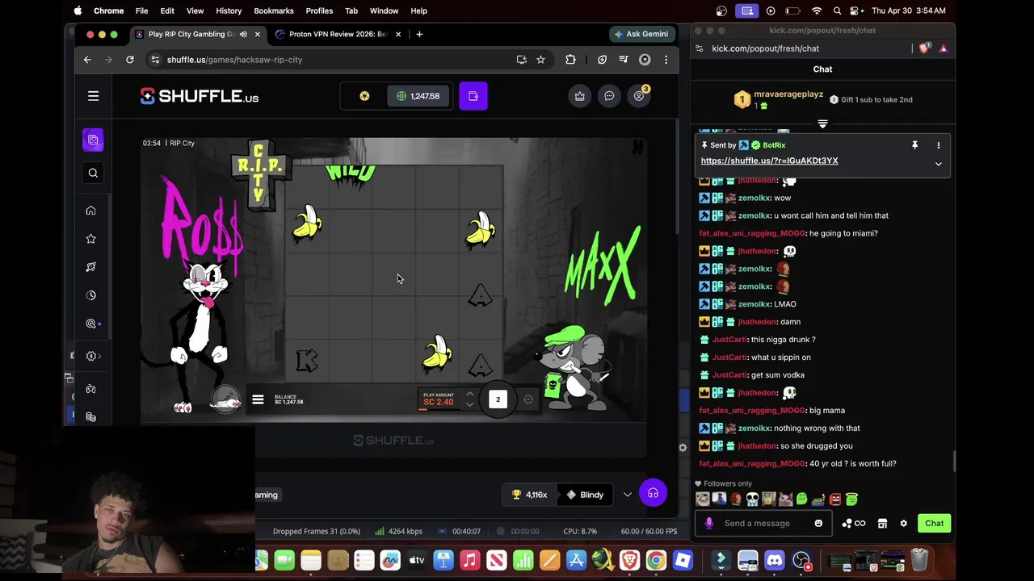Click the Blindy player label

[584, 495]
